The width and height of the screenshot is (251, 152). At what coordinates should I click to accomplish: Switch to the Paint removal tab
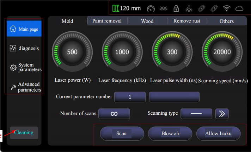[x=107, y=21]
